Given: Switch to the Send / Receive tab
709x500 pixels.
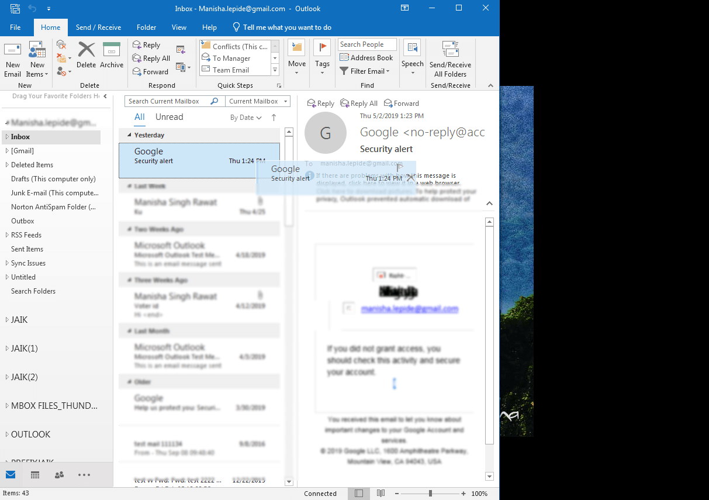Looking at the screenshot, I should 98,27.
